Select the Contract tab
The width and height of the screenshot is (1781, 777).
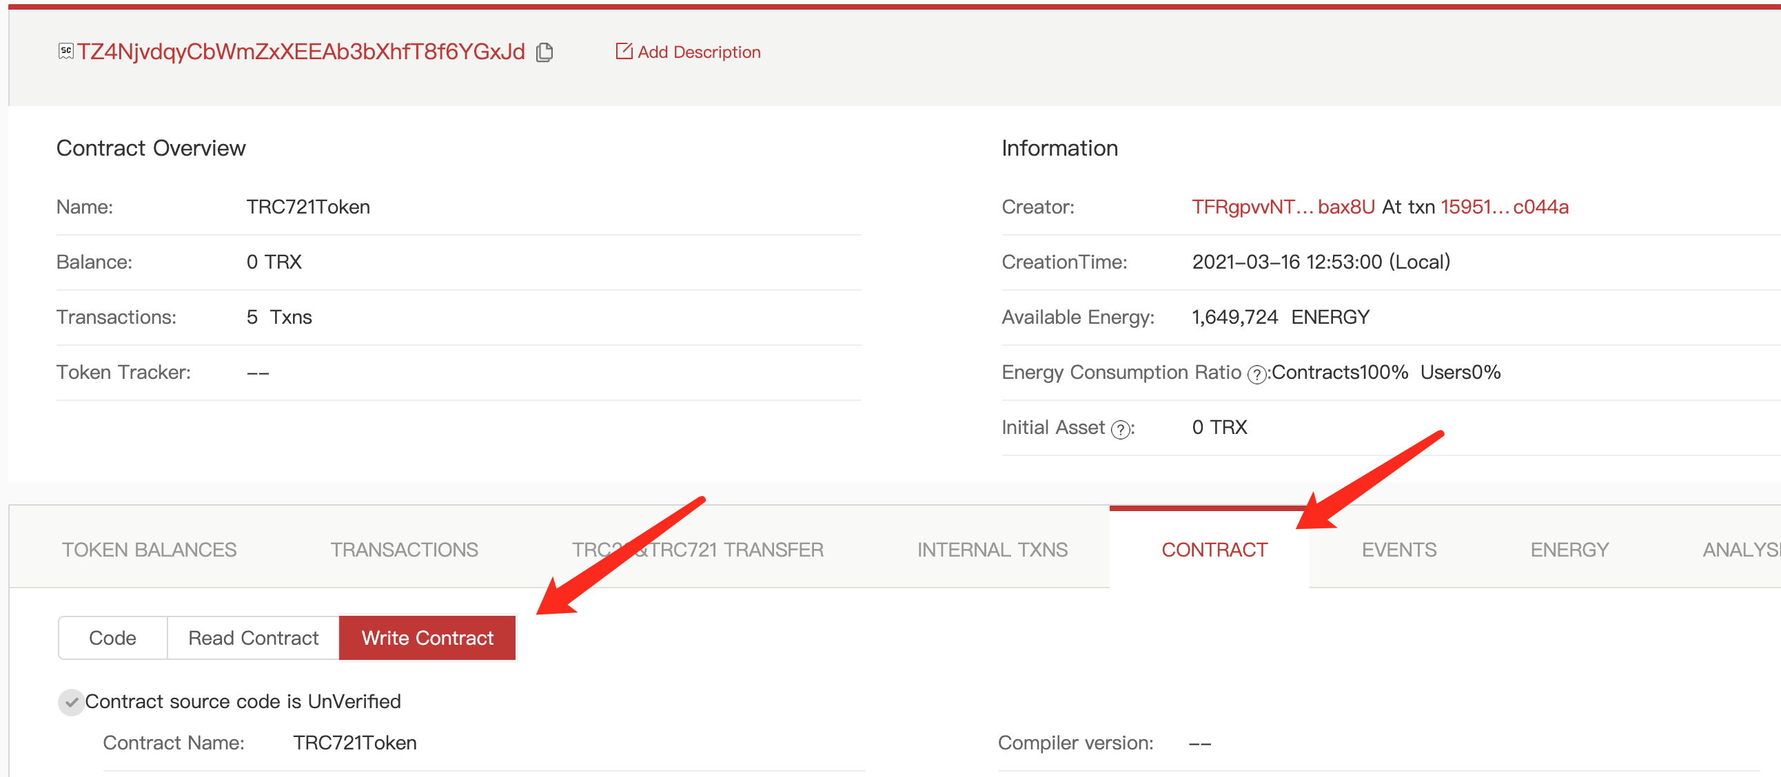point(1214,549)
